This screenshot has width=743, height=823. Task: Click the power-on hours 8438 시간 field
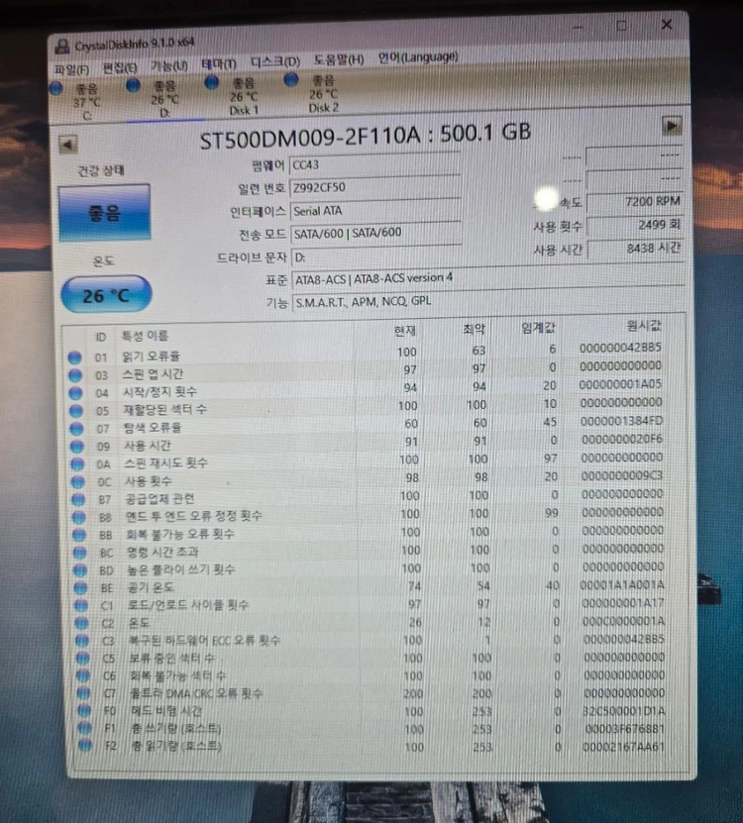[635, 249]
